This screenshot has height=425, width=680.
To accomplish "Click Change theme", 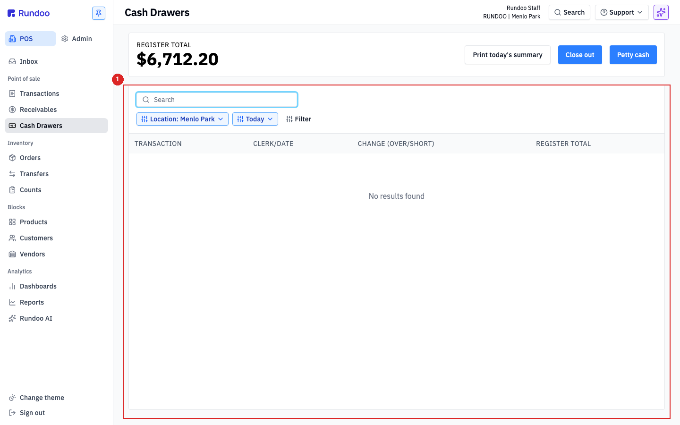I will pyautogui.click(x=56, y=398).
